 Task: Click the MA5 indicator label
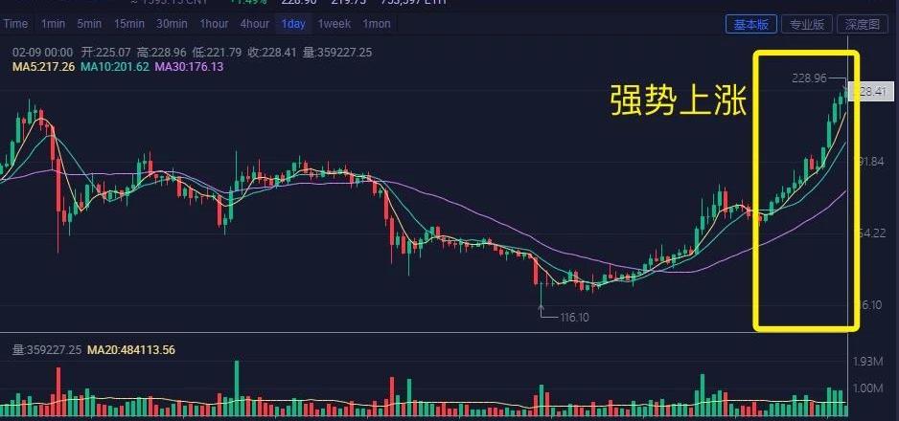pos(43,67)
